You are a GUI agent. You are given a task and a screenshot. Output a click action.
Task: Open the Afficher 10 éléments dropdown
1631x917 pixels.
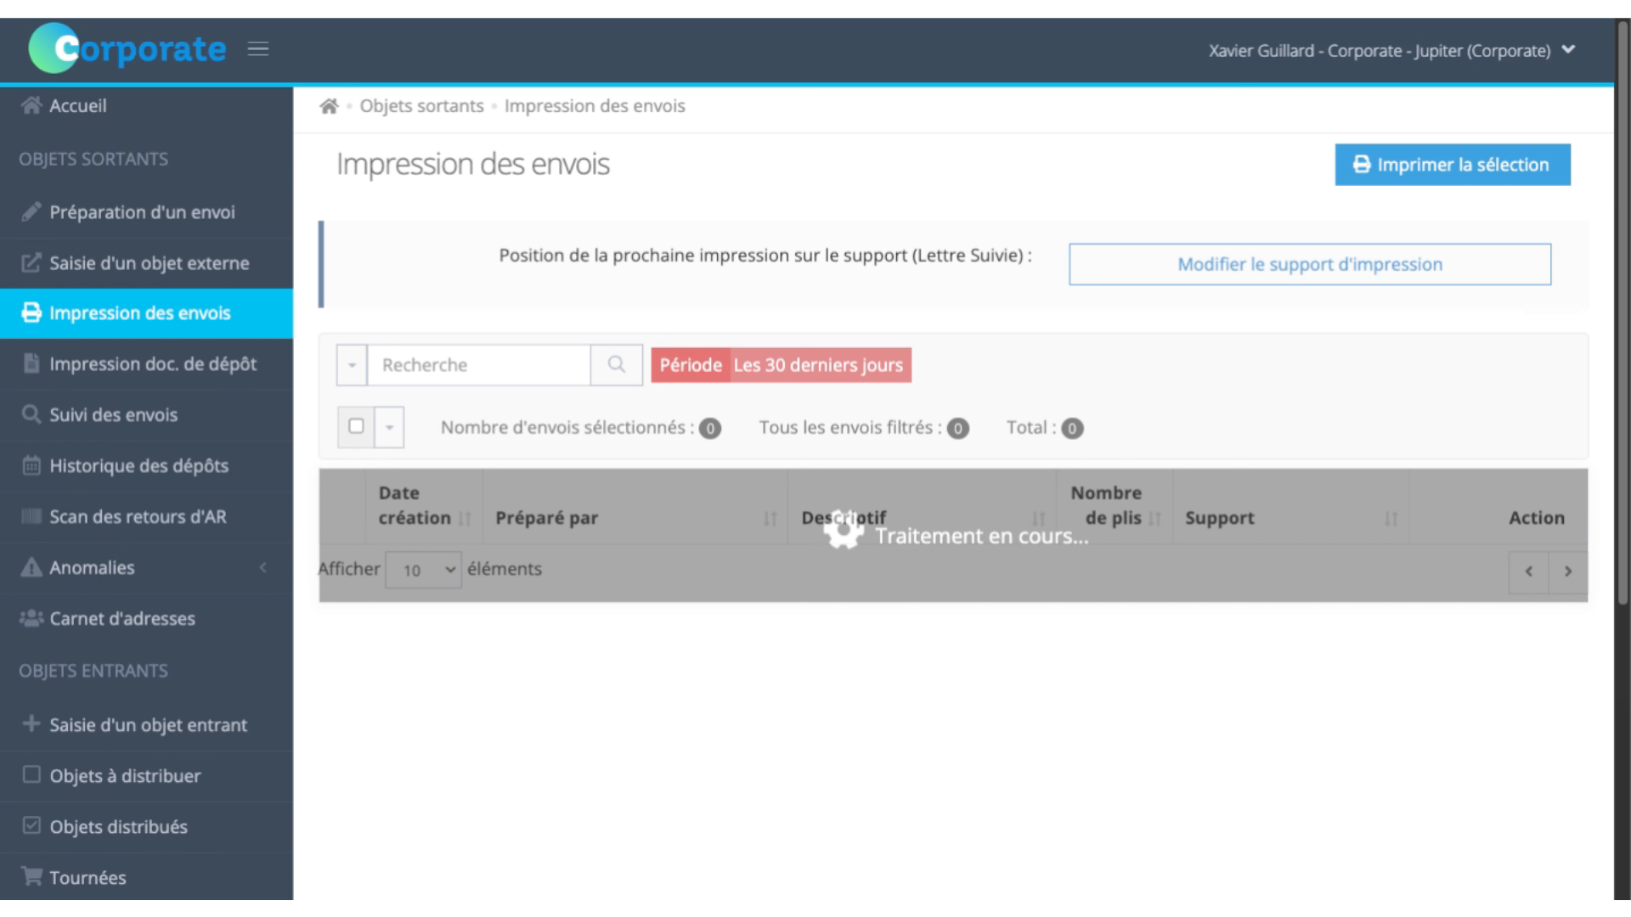(423, 570)
